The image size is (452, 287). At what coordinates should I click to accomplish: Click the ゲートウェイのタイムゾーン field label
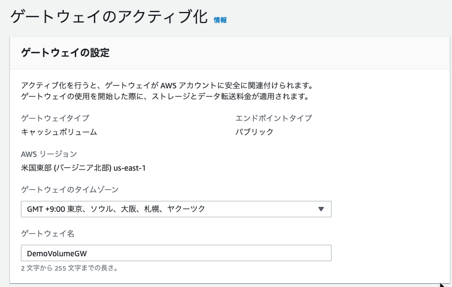point(70,189)
